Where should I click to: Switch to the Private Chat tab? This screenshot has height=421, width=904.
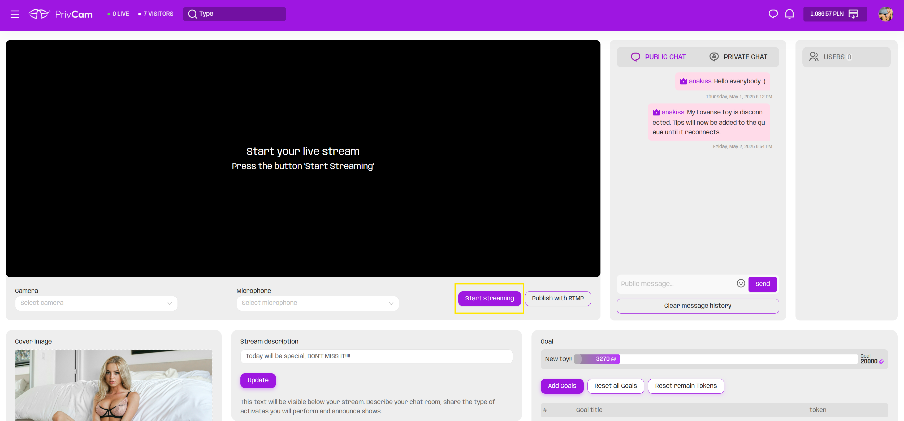pyautogui.click(x=738, y=57)
